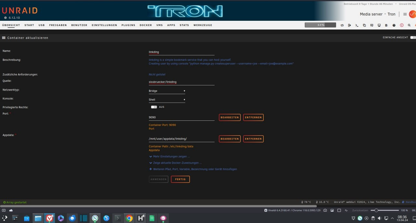Click the looping arrows icon in toolbar
This screenshot has height=223, width=416.
pyautogui.click(x=342, y=25)
